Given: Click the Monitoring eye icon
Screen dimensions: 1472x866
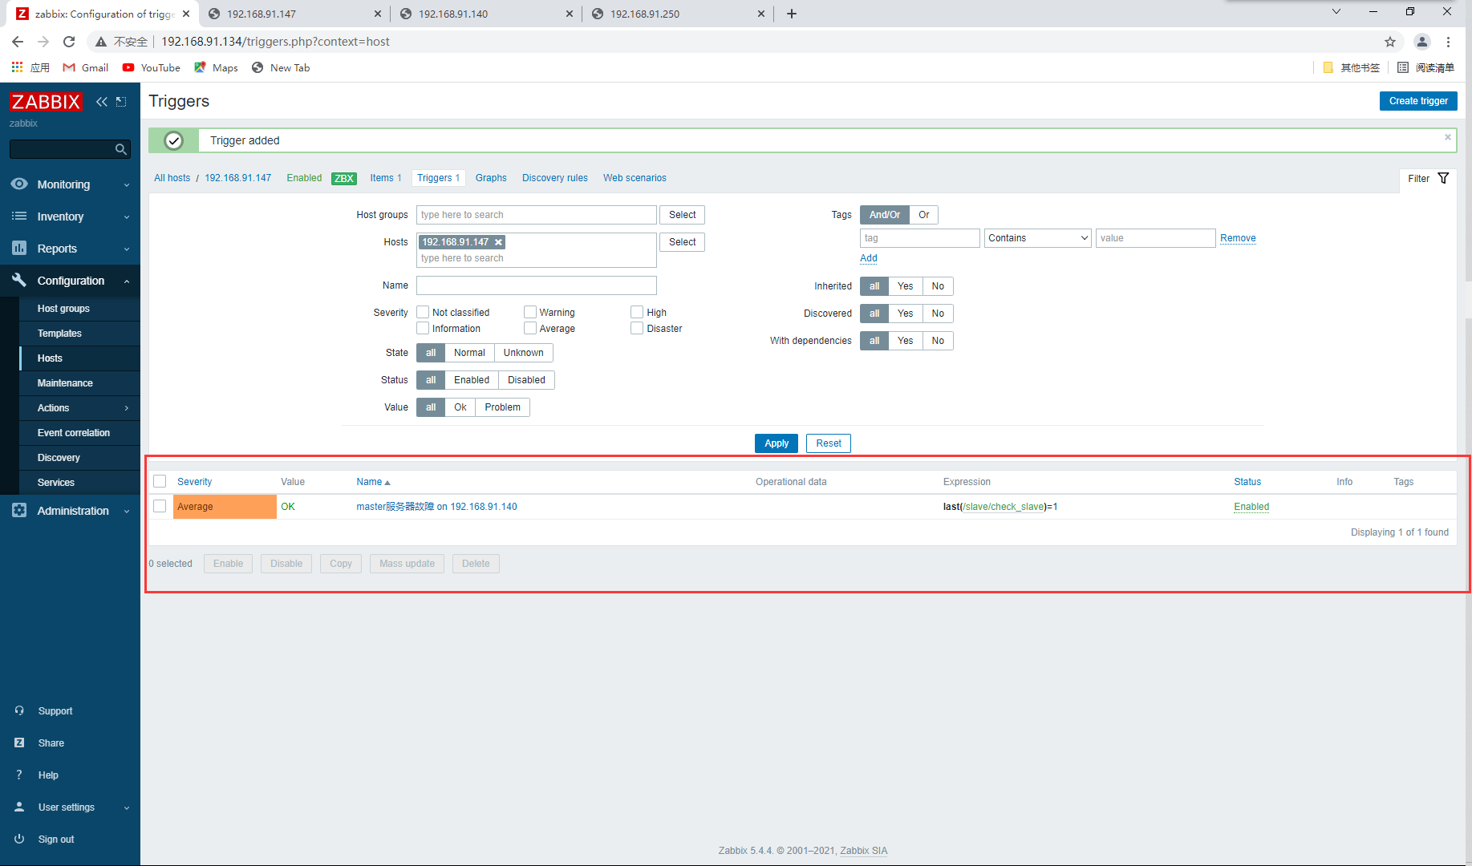Looking at the screenshot, I should coord(19,184).
